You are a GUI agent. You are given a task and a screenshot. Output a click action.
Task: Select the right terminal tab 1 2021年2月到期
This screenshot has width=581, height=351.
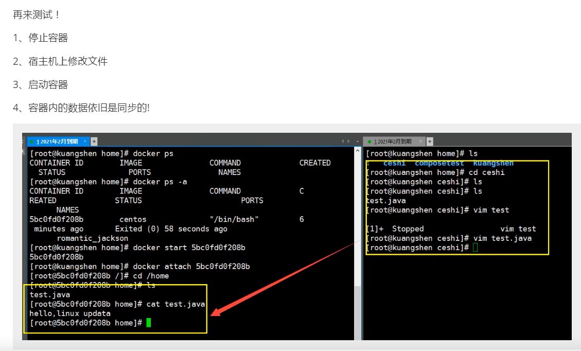[x=393, y=141]
